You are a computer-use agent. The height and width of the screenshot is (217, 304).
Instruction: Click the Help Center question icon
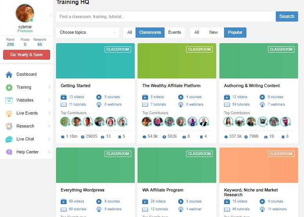[x=9, y=152]
